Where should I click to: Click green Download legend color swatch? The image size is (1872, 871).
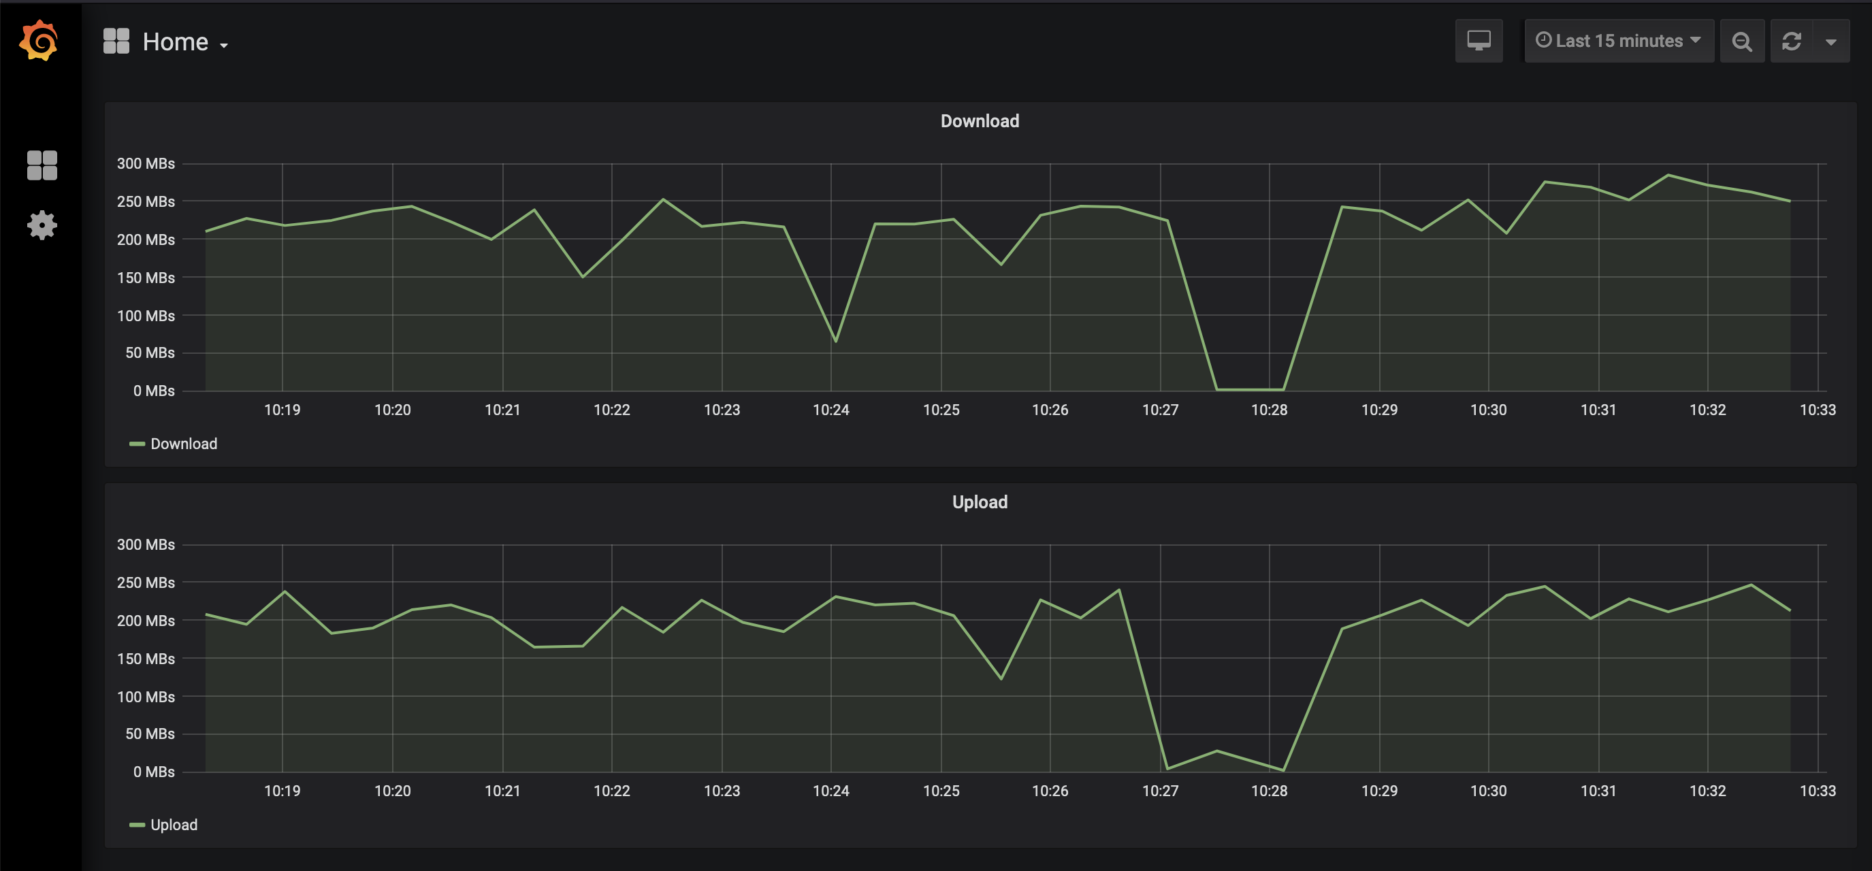coord(137,444)
